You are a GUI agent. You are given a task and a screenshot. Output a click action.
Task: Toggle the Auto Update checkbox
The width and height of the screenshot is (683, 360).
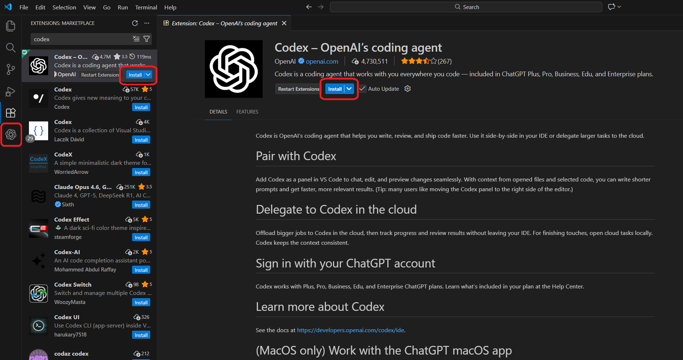pos(362,89)
